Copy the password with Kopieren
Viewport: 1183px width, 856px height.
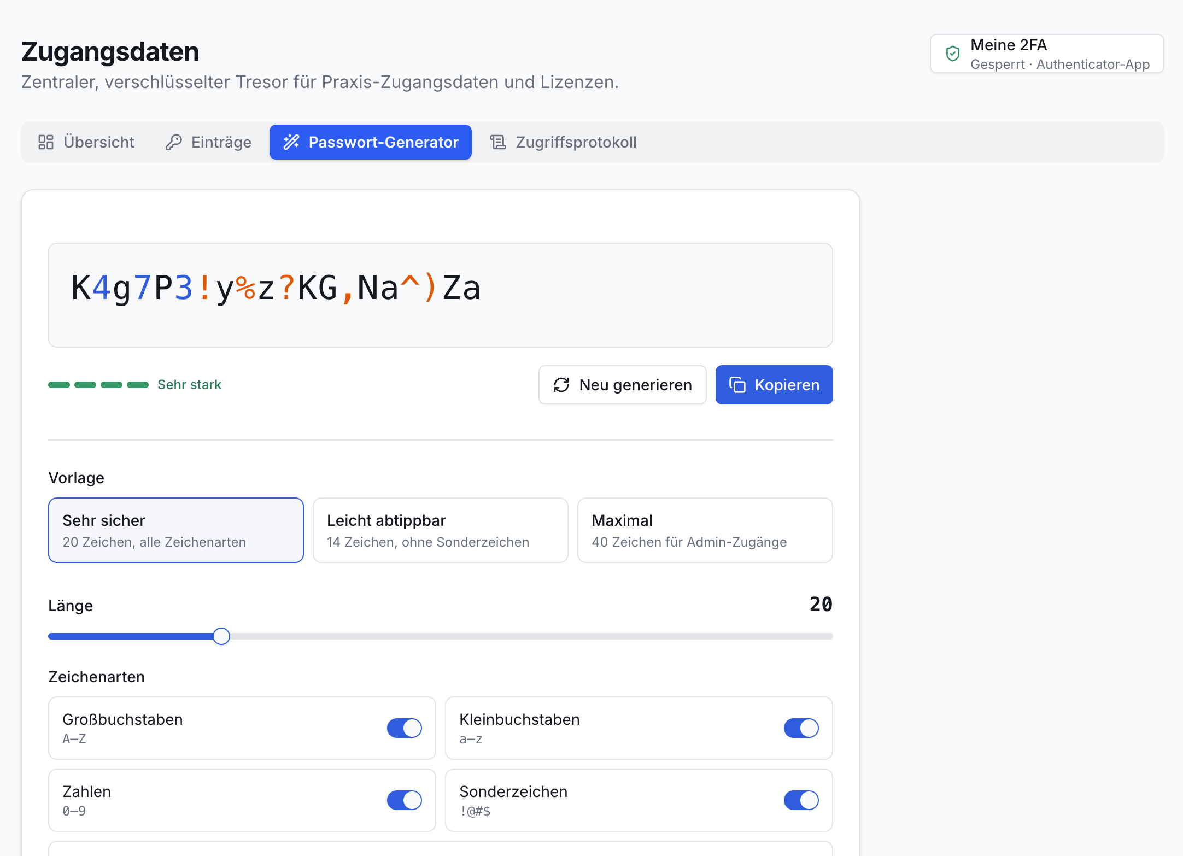pos(774,385)
